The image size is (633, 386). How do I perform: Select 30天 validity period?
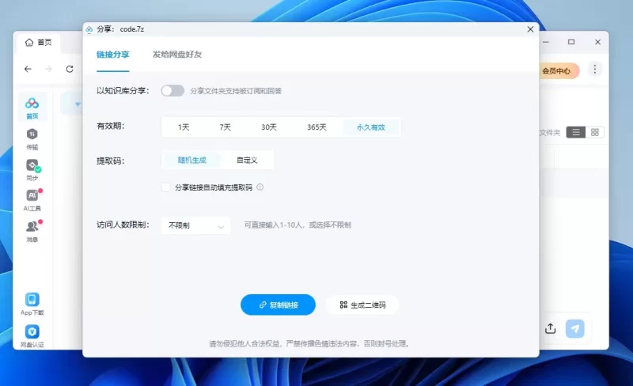click(x=269, y=127)
